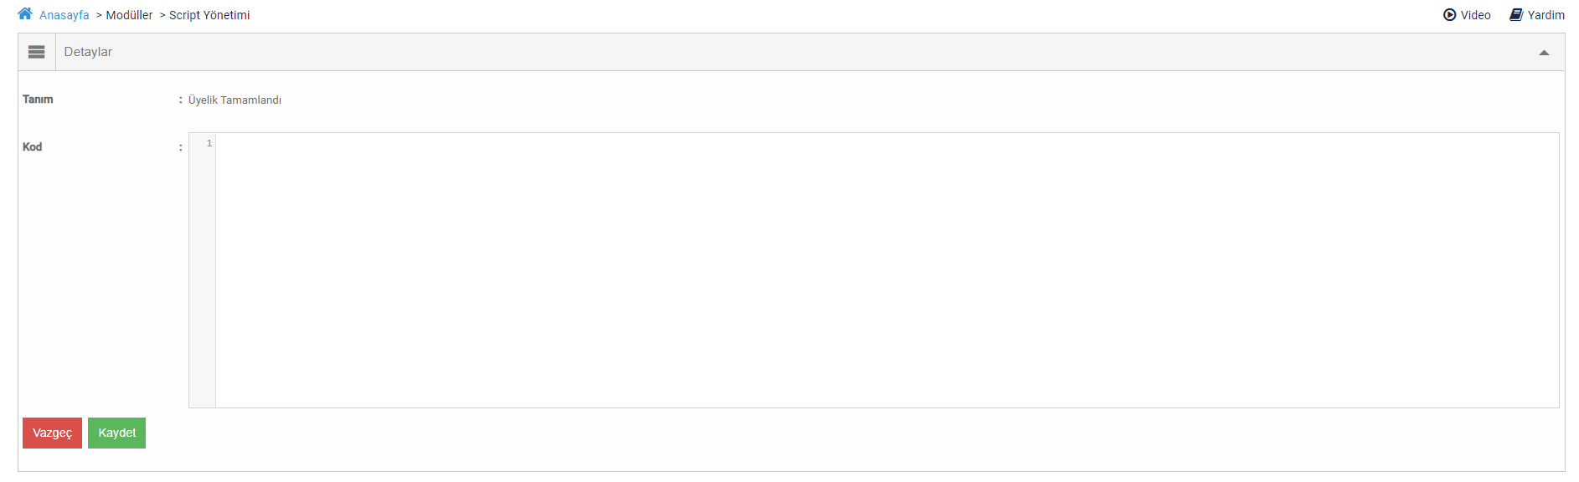Select the Script Yönetimi breadcrumb item
The width and height of the screenshot is (1579, 482).
209,15
